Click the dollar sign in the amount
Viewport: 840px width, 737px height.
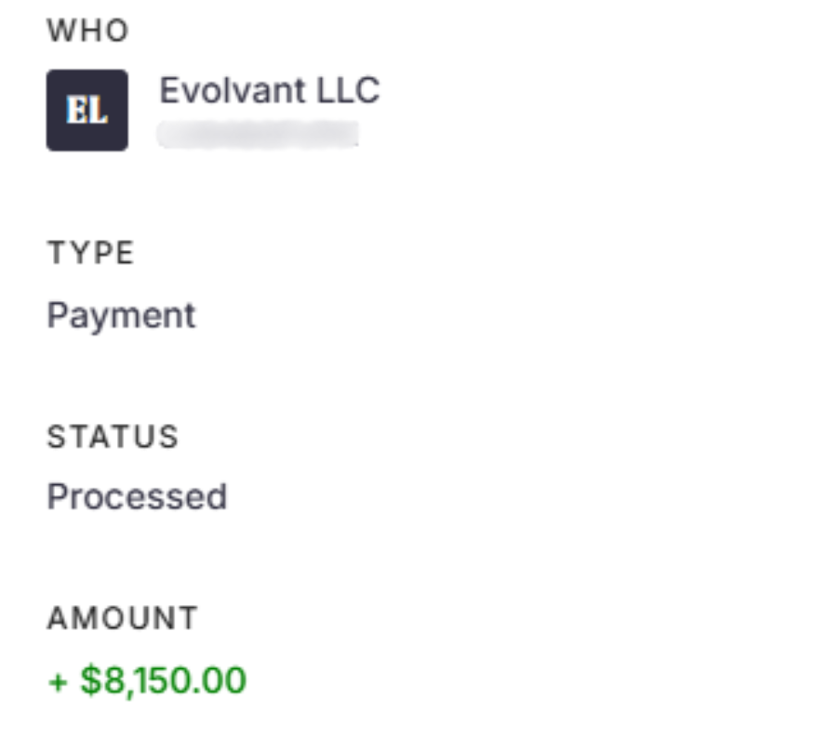point(89,680)
